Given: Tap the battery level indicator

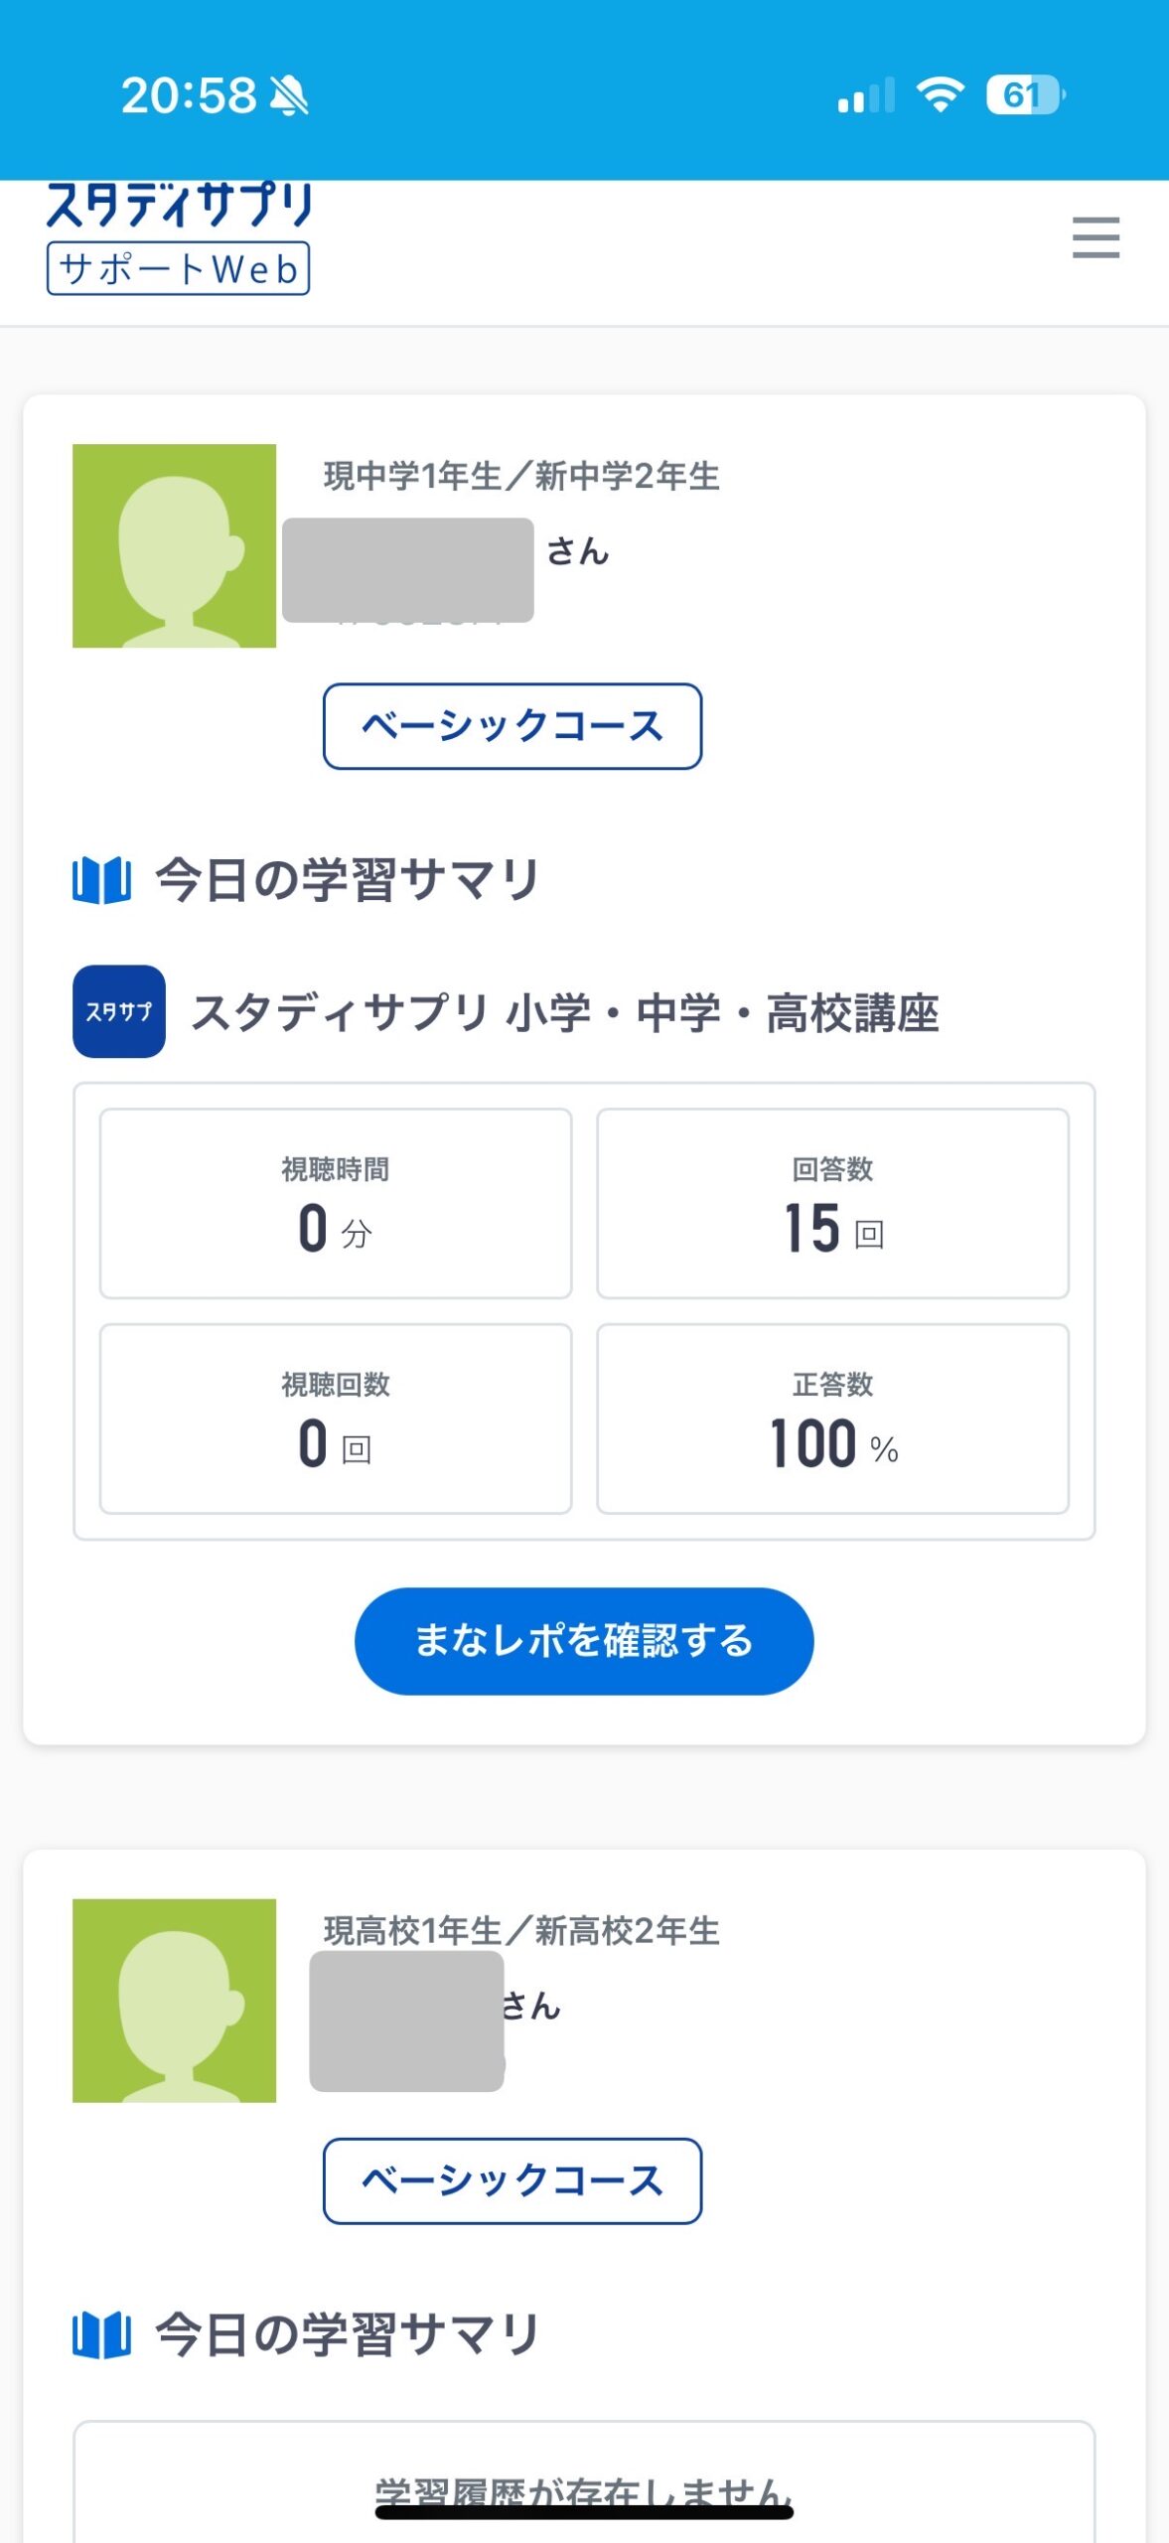Looking at the screenshot, I should pyautogui.click(x=1024, y=95).
